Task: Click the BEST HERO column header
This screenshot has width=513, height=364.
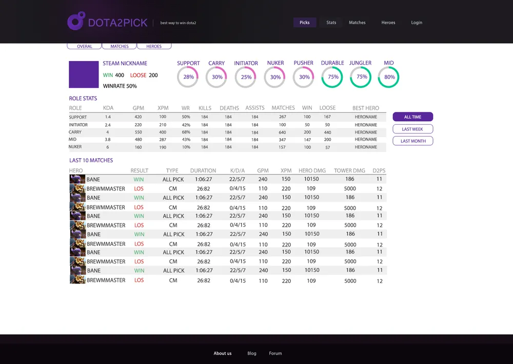Action: tap(366, 108)
